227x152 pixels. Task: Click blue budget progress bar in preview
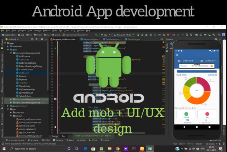(197, 71)
